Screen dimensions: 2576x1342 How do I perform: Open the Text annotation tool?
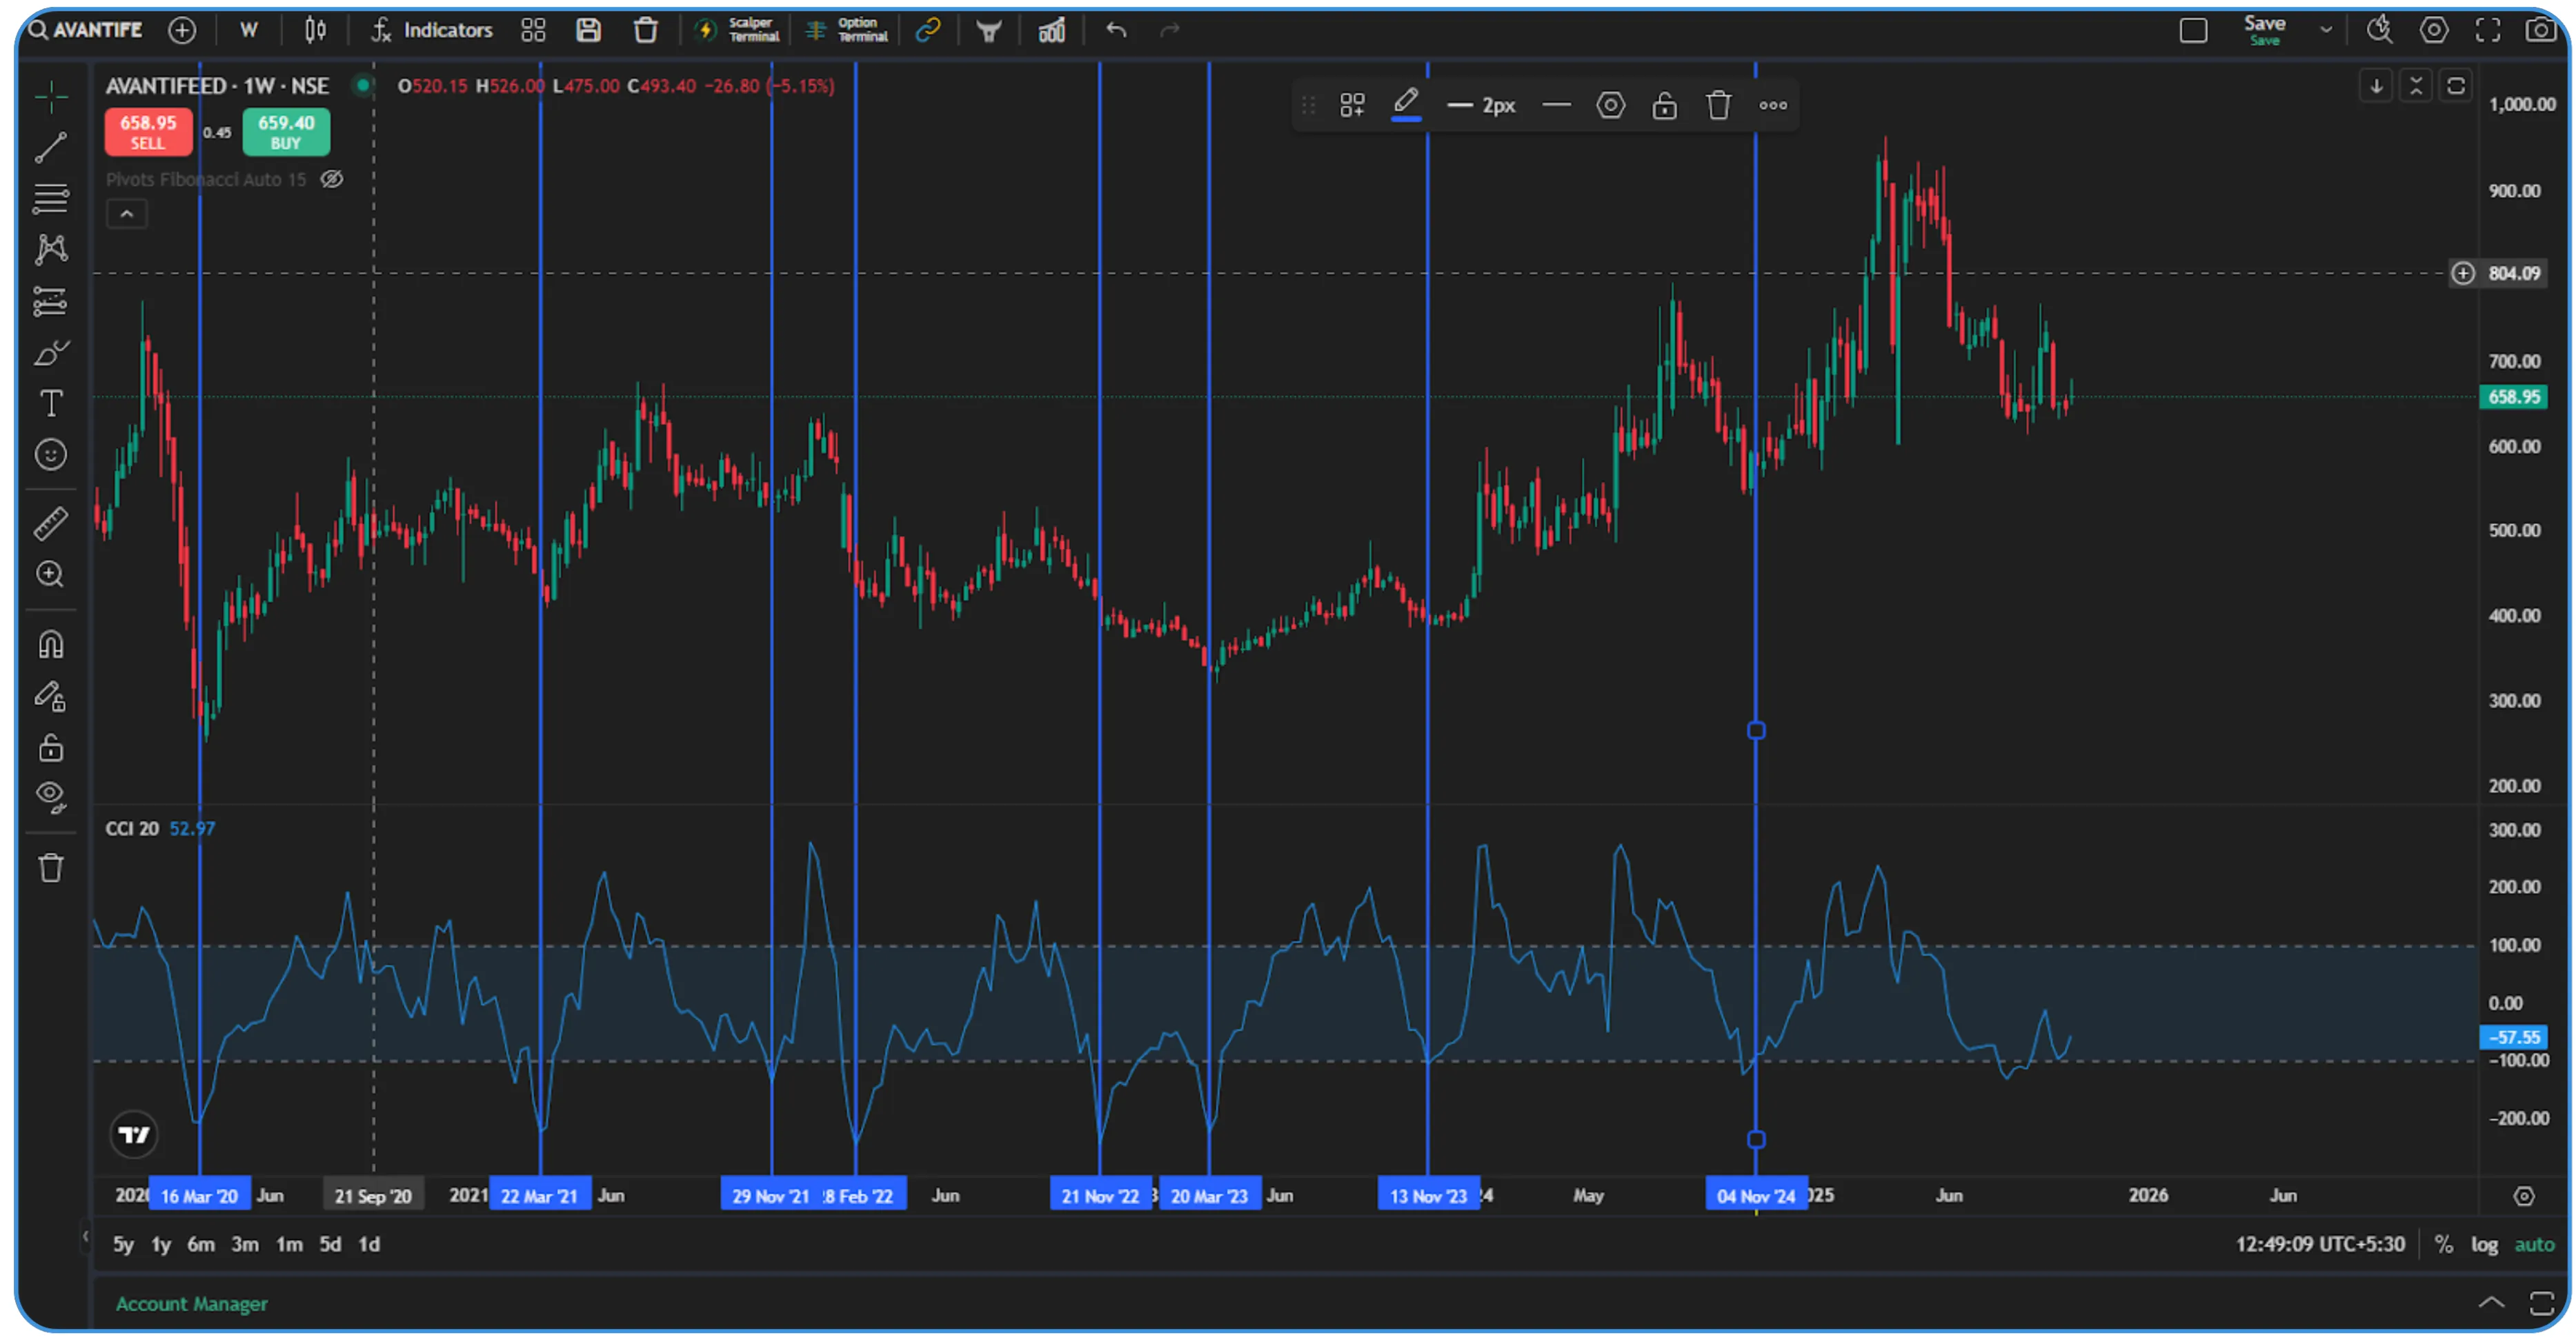(51, 403)
